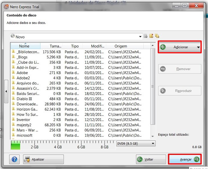The width and height of the screenshot is (208, 169).
Task: Click the copy folders icon beside Novo
Action: coord(157,36)
